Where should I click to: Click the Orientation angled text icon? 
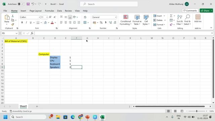click(x=75, y=17)
